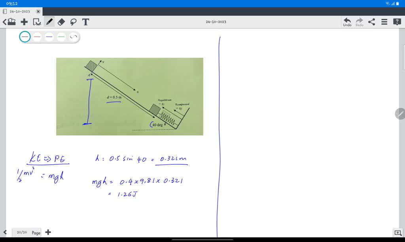Close the 24-10-2023 tab
405x242 pixels.
tap(38, 11)
